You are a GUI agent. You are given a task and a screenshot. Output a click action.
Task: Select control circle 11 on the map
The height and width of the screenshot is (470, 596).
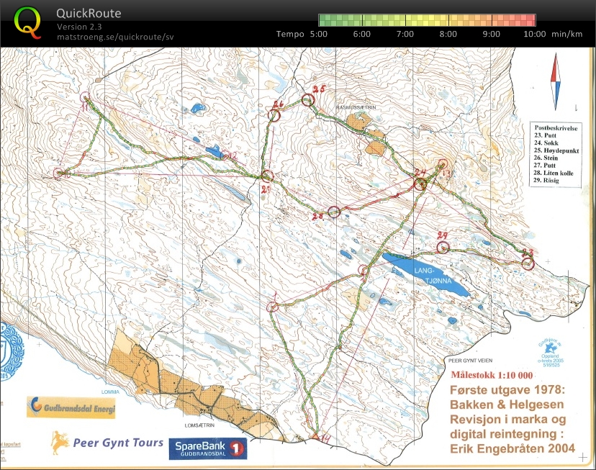(85, 96)
